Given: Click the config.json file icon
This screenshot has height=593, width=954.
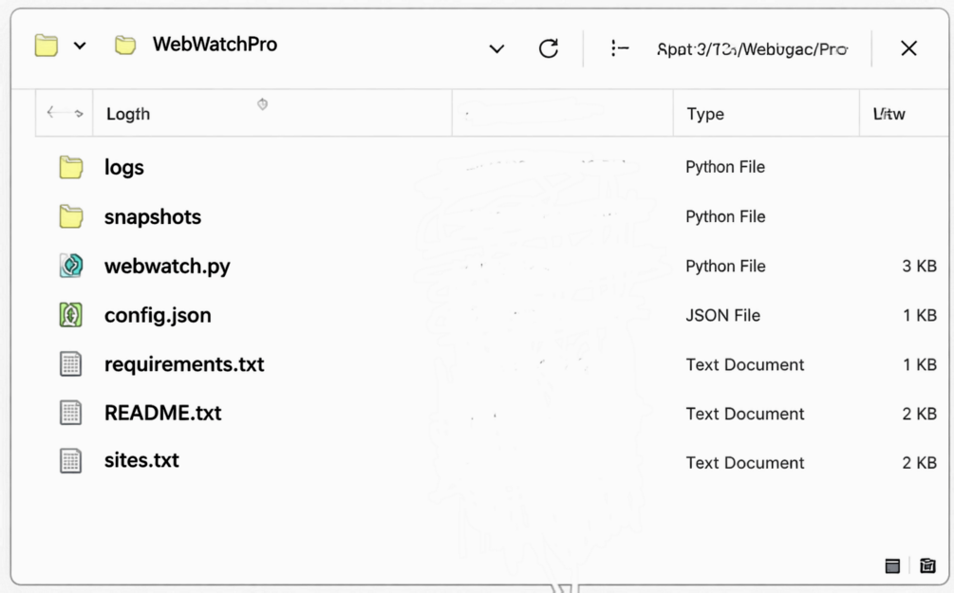Looking at the screenshot, I should pos(71,315).
